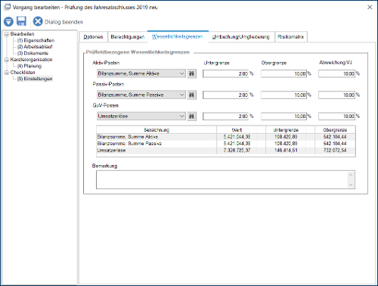Switch to the Optionen tab
This screenshot has height=286, width=378.
(x=93, y=37)
